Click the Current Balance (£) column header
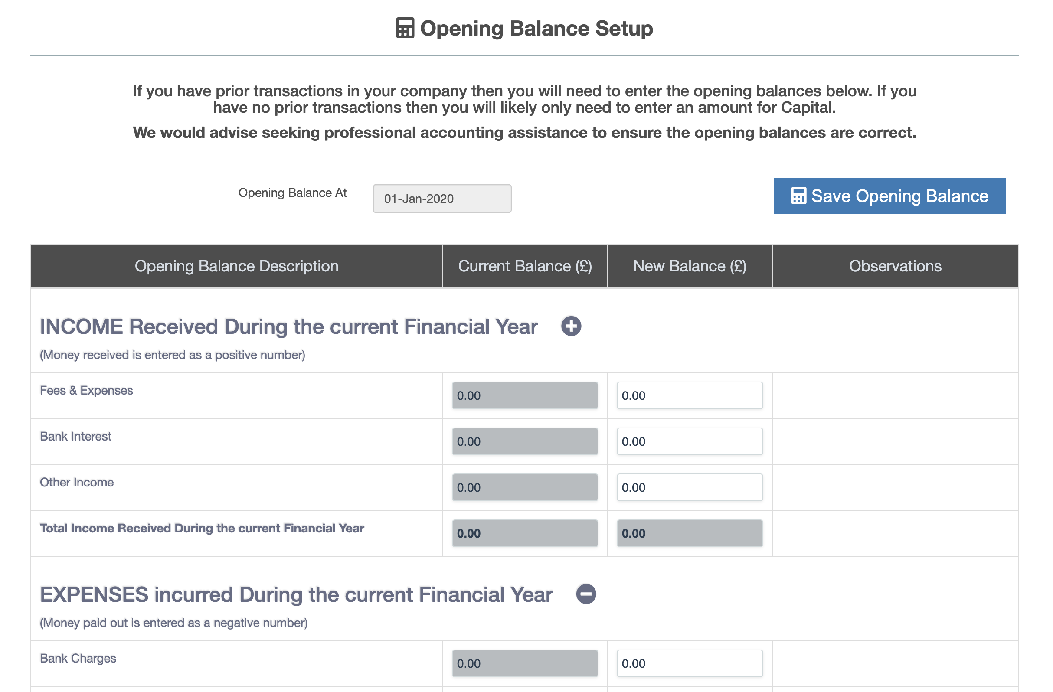 coord(525,266)
